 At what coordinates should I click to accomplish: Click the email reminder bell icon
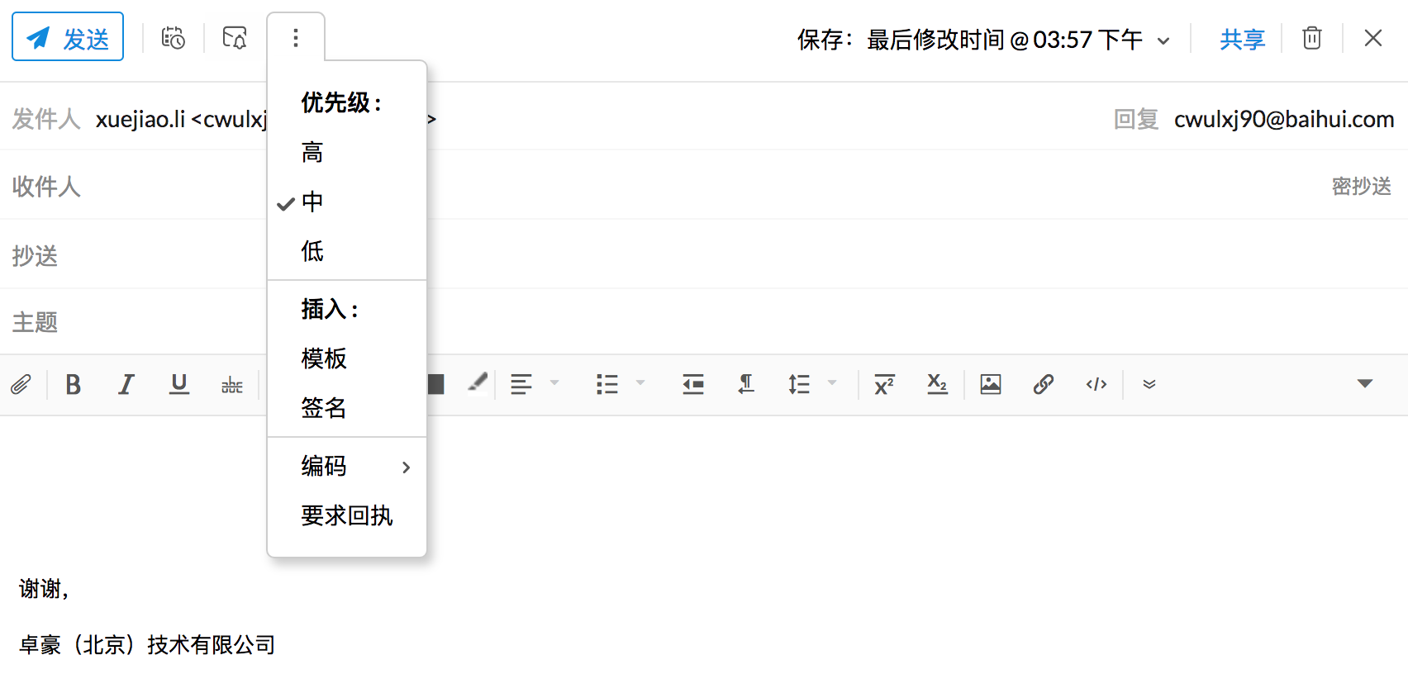coord(235,38)
